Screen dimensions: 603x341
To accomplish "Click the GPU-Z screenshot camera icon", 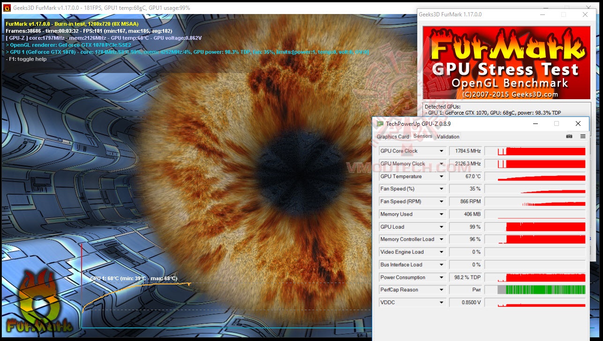I will pos(569,137).
